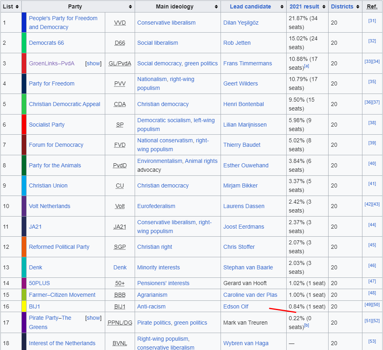Click the Eurofederalism ideology link

click(156, 206)
